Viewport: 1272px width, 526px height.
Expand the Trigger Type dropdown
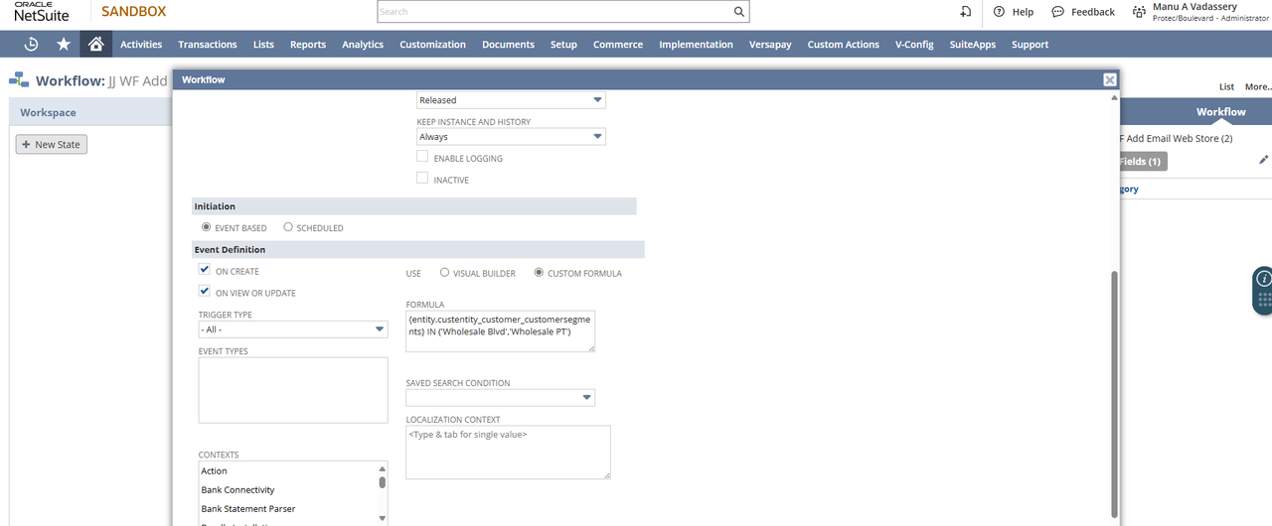(293, 329)
